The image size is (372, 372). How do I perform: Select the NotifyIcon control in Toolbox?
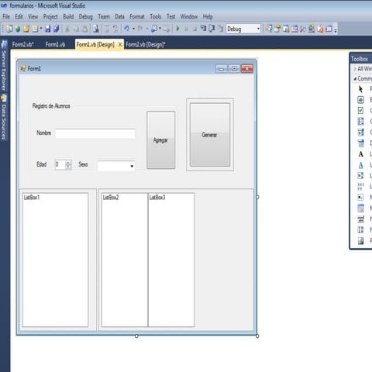[x=360, y=219]
